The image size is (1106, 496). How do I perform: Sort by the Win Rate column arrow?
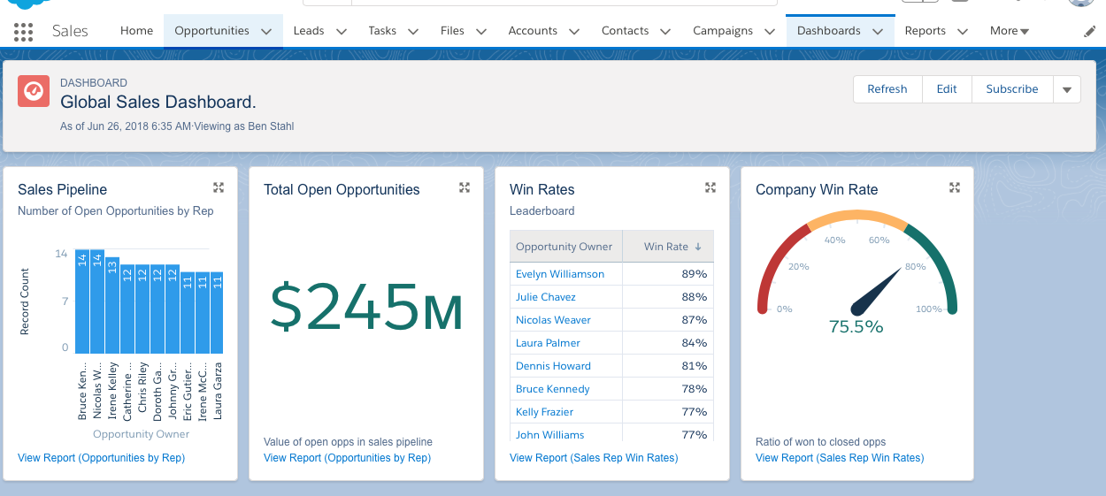[697, 247]
